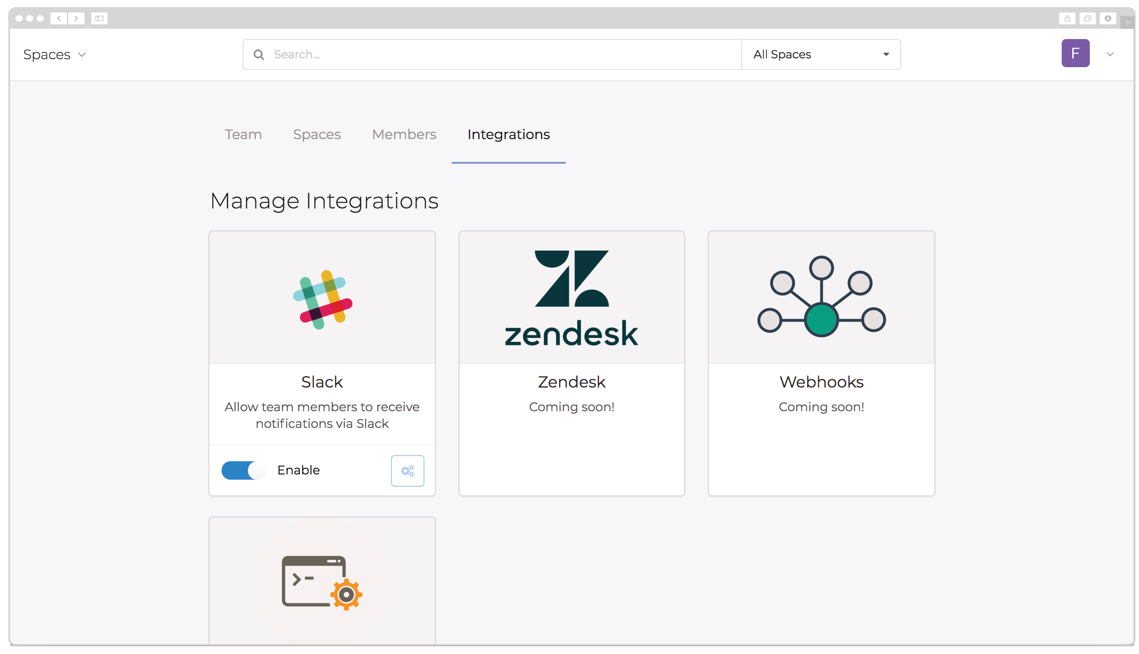Click the browser share icon
The width and height of the screenshot is (1139, 654).
point(1067,18)
